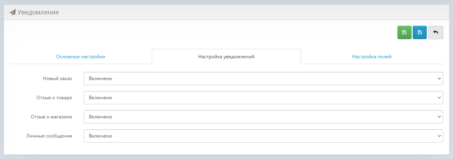
Task: Expand the Личные сообщения dropdown
Action: (263, 136)
